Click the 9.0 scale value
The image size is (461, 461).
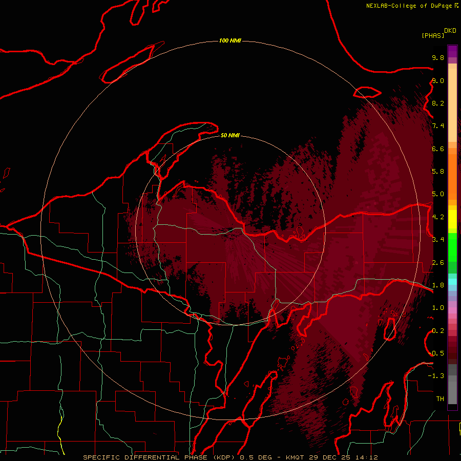pyautogui.click(x=438, y=80)
